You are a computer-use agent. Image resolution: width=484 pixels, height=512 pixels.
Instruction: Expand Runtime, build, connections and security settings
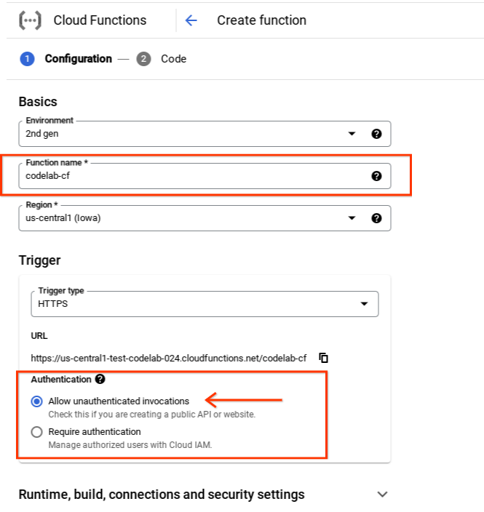tap(383, 495)
